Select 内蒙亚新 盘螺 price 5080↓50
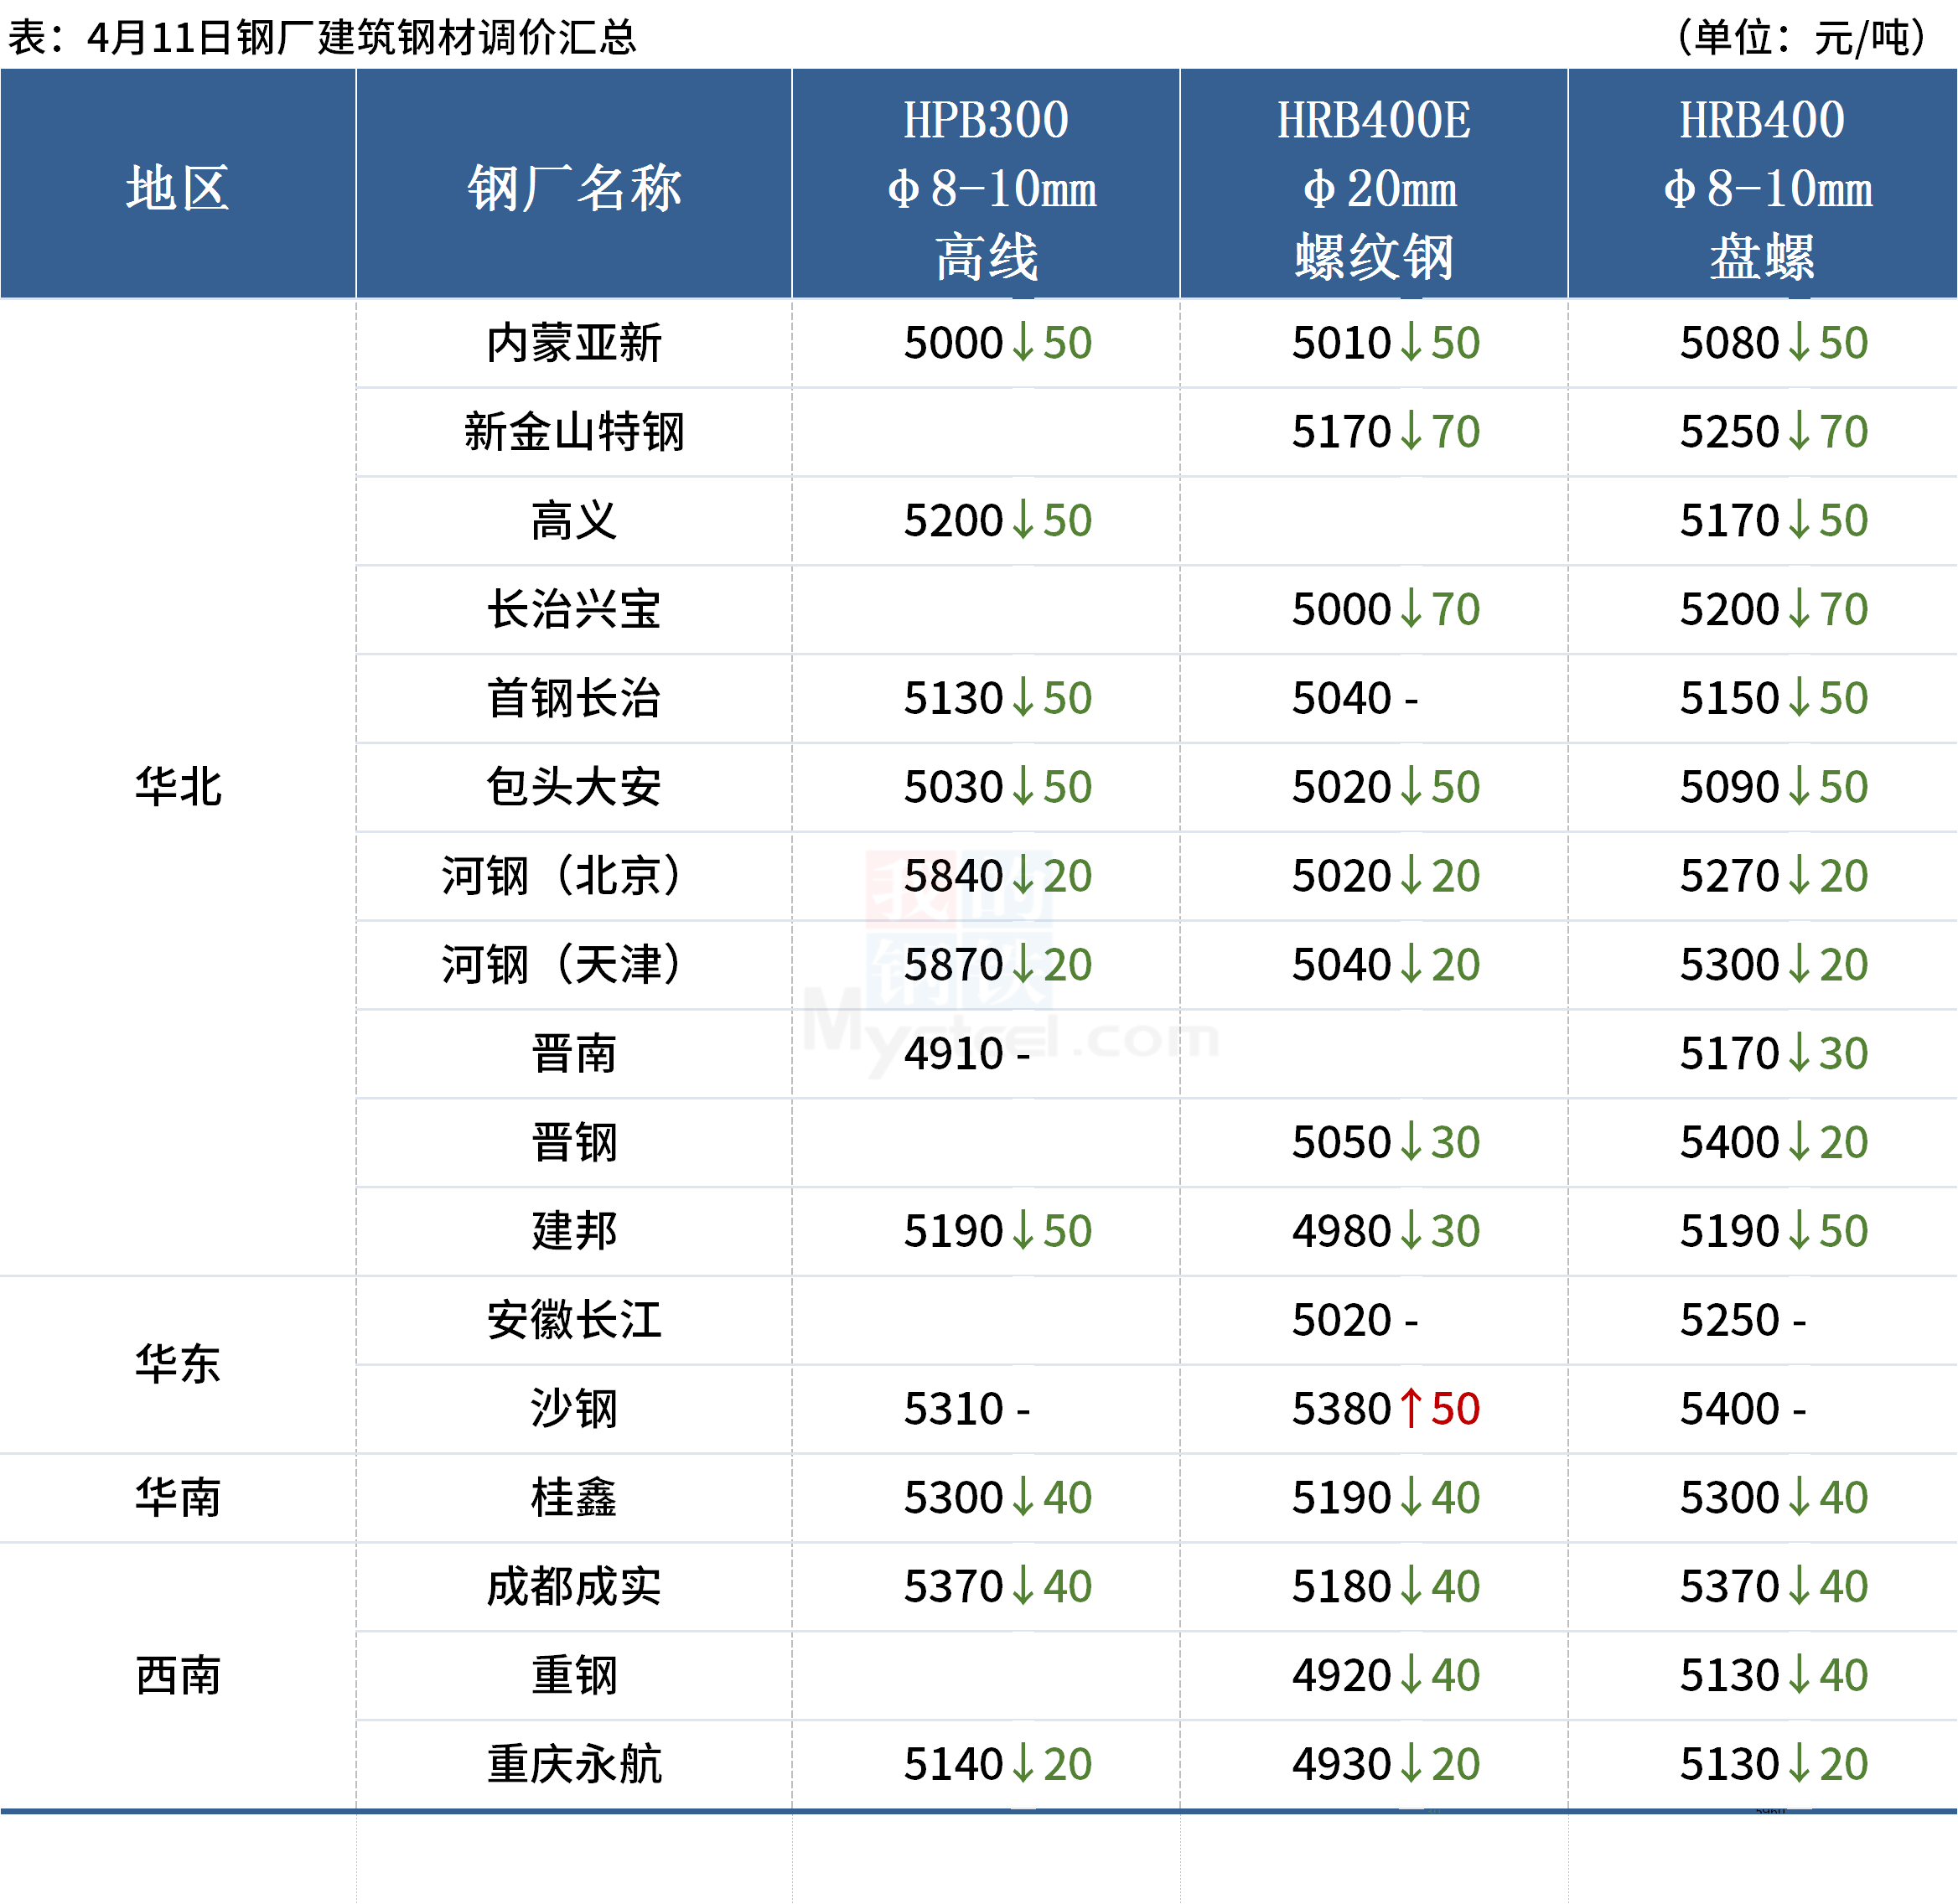1958x1904 pixels. pos(1774,343)
